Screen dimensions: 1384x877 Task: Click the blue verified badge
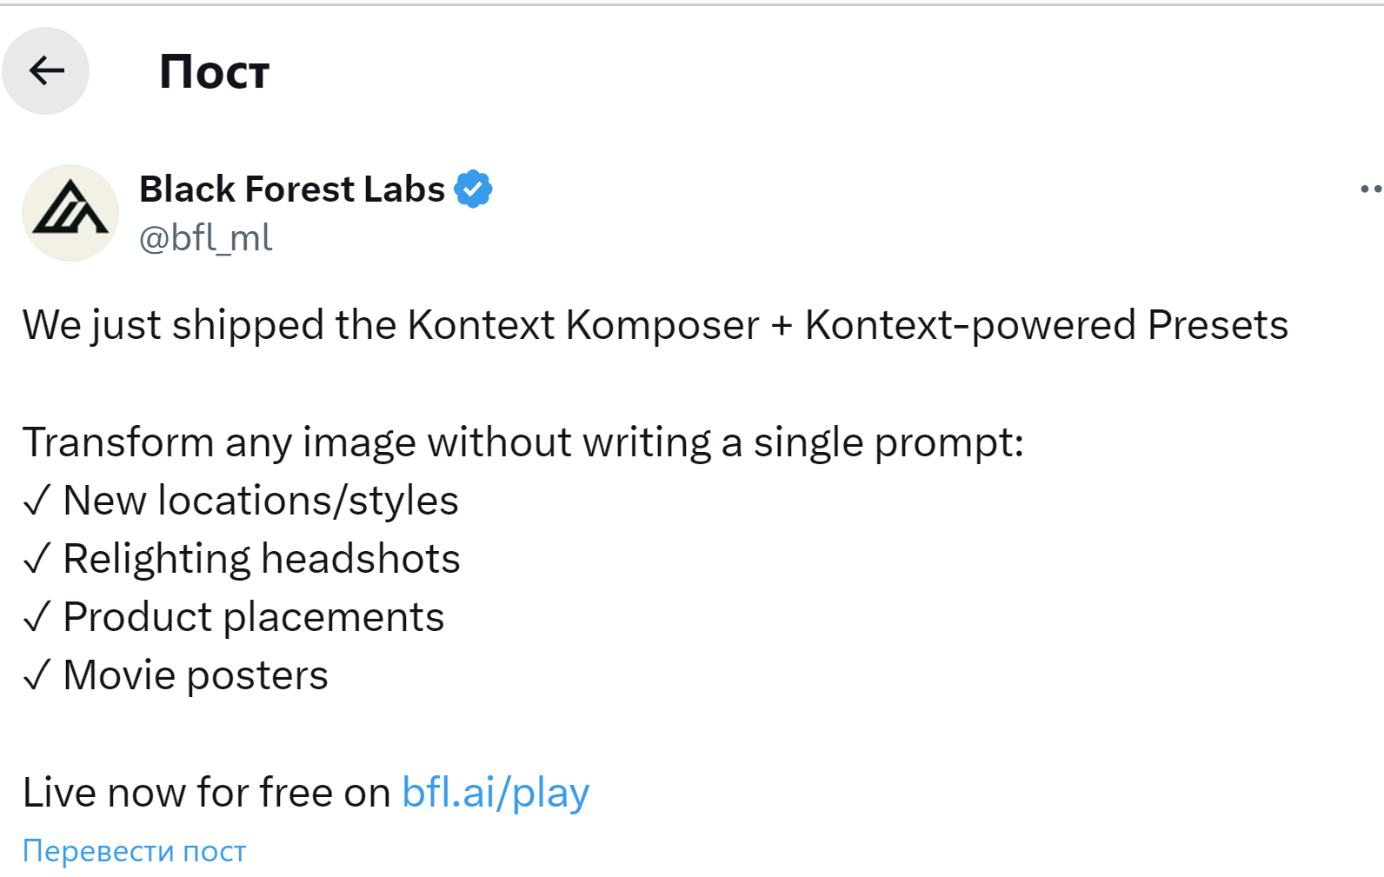point(473,189)
